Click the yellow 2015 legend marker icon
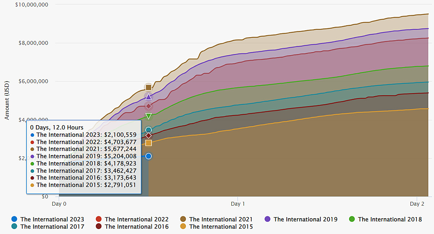This screenshot has height=234, width=434. point(183,227)
